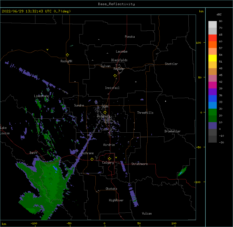Select the Innisfail label

coord(112,88)
